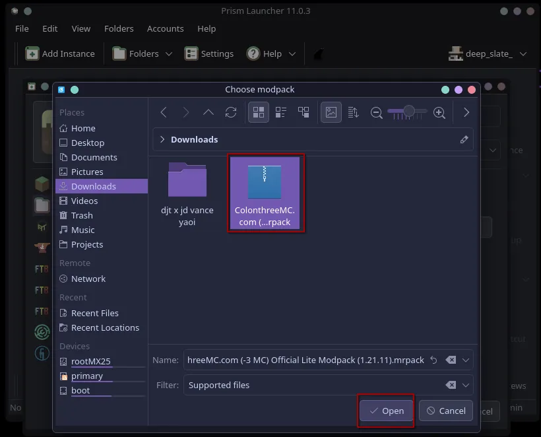This screenshot has height=437, width=541.
Task: Open the sorting options menu
Action: click(x=354, y=112)
